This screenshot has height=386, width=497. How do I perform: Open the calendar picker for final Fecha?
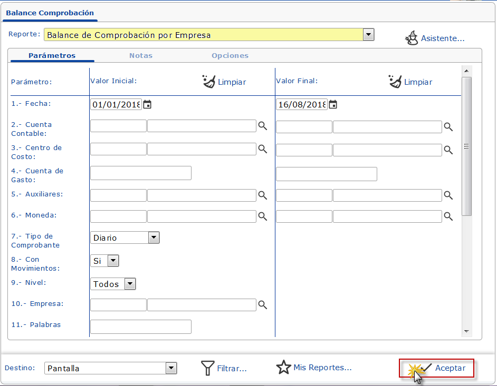(x=333, y=104)
